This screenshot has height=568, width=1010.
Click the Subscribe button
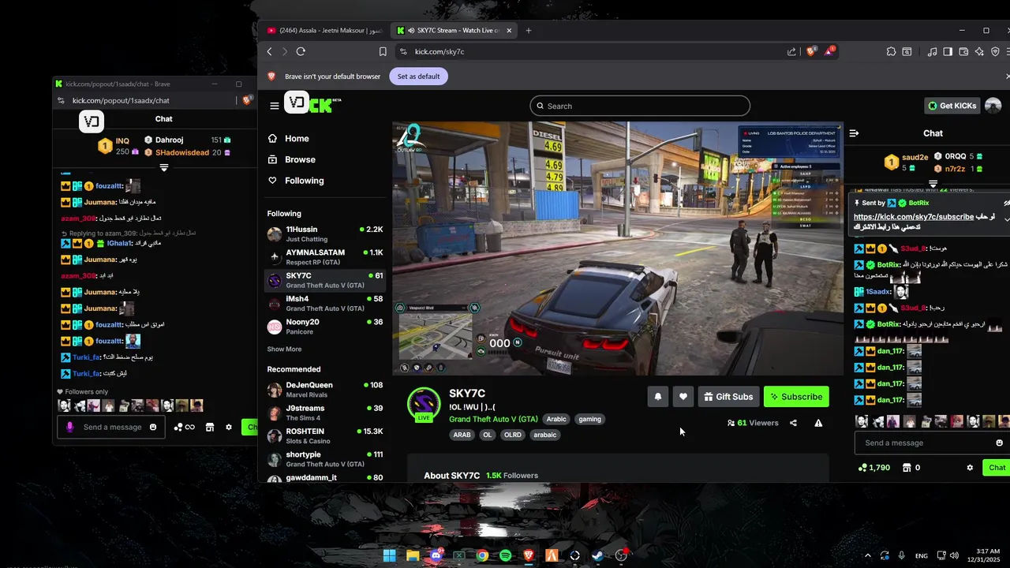click(796, 397)
